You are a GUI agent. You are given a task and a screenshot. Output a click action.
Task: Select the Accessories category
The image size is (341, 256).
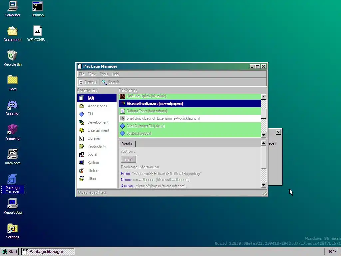click(97, 106)
